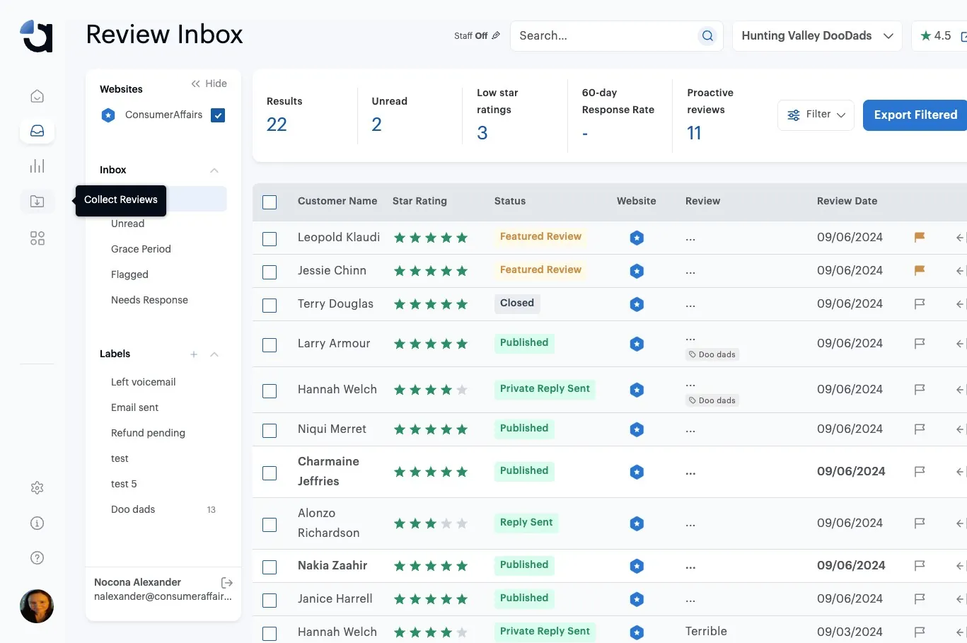The width and height of the screenshot is (967, 643).
Task: Open the Inbox icon in sidebar
Action: point(37,131)
